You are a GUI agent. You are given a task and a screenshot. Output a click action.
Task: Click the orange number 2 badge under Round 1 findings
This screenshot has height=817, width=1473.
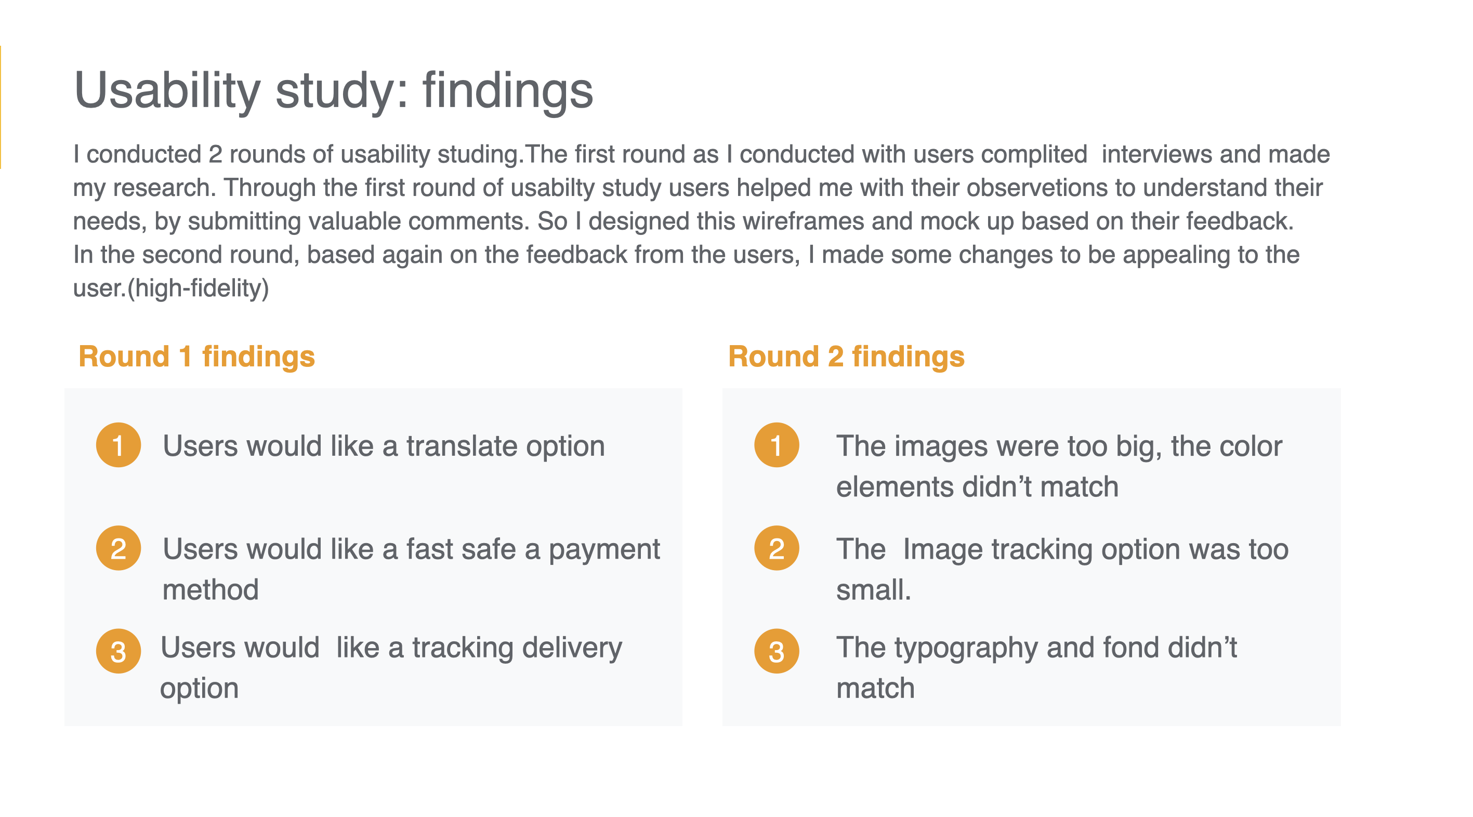pyautogui.click(x=119, y=548)
